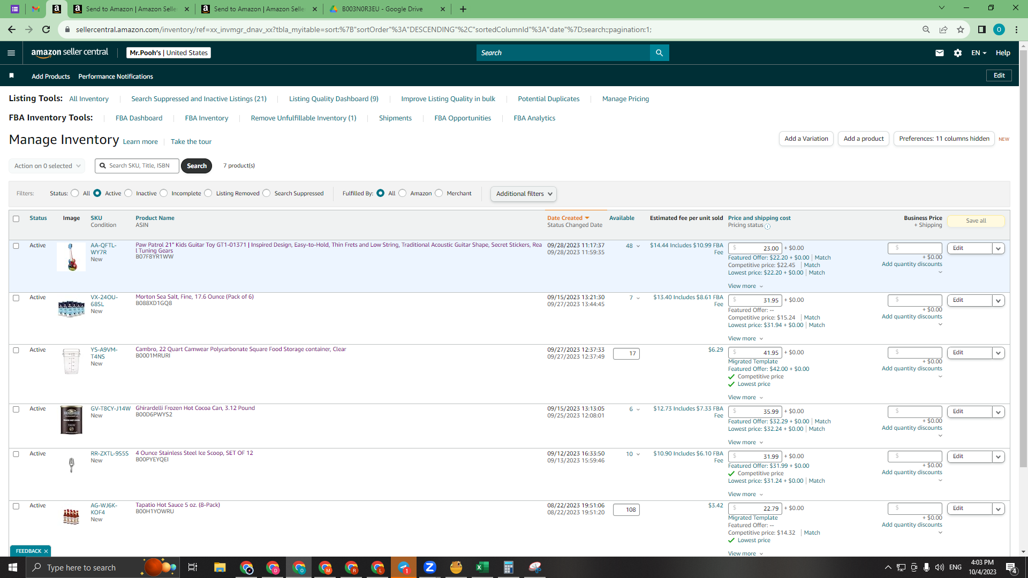Open the settings gear icon

click(958, 53)
